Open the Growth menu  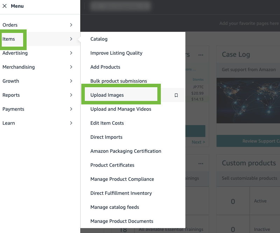click(40, 81)
